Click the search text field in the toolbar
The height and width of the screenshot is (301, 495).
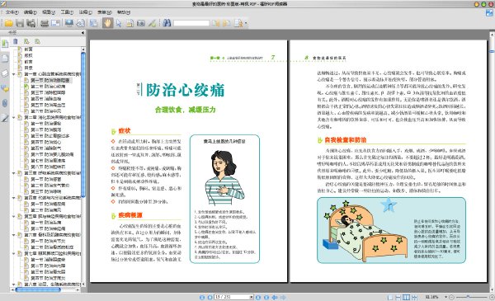pyautogui.click(x=191, y=23)
